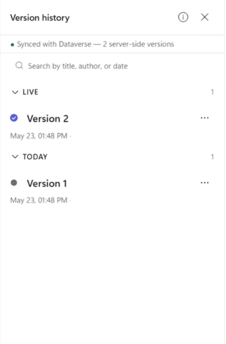226x344 pixels.
Task: Open more options for Version 2
Action: (x=205, y=118)
